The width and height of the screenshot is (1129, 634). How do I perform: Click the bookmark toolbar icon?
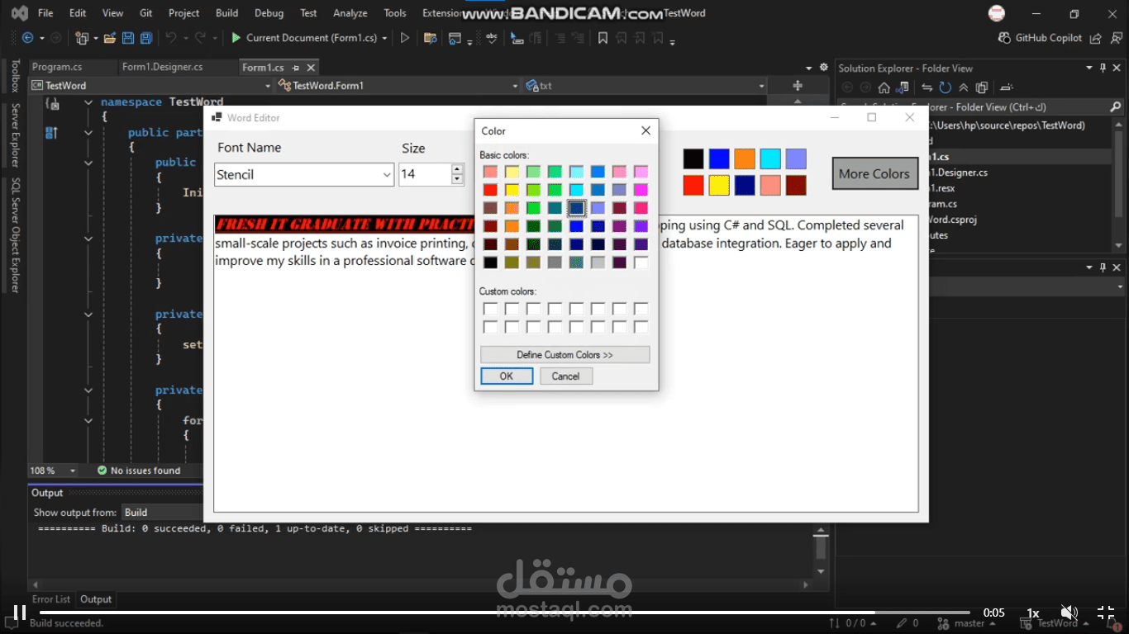point(603,38)
